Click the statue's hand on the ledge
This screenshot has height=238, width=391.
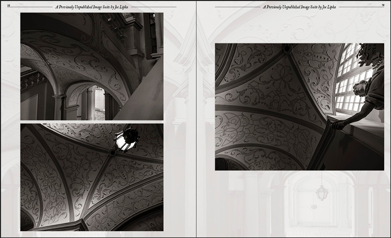click(x=338, y=125)
